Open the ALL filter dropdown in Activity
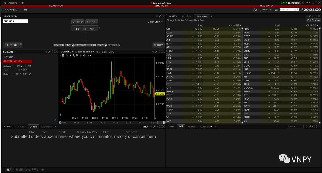 pos(145,127)
